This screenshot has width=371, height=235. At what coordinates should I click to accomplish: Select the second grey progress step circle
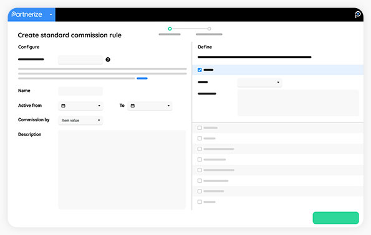[209, 29]
